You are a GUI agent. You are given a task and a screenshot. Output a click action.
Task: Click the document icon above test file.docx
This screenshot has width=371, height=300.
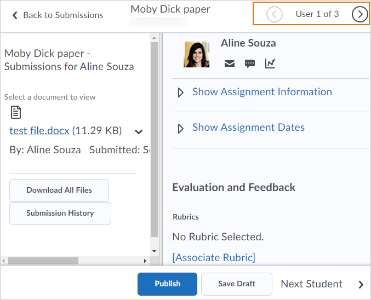click(x=16, y=113)
